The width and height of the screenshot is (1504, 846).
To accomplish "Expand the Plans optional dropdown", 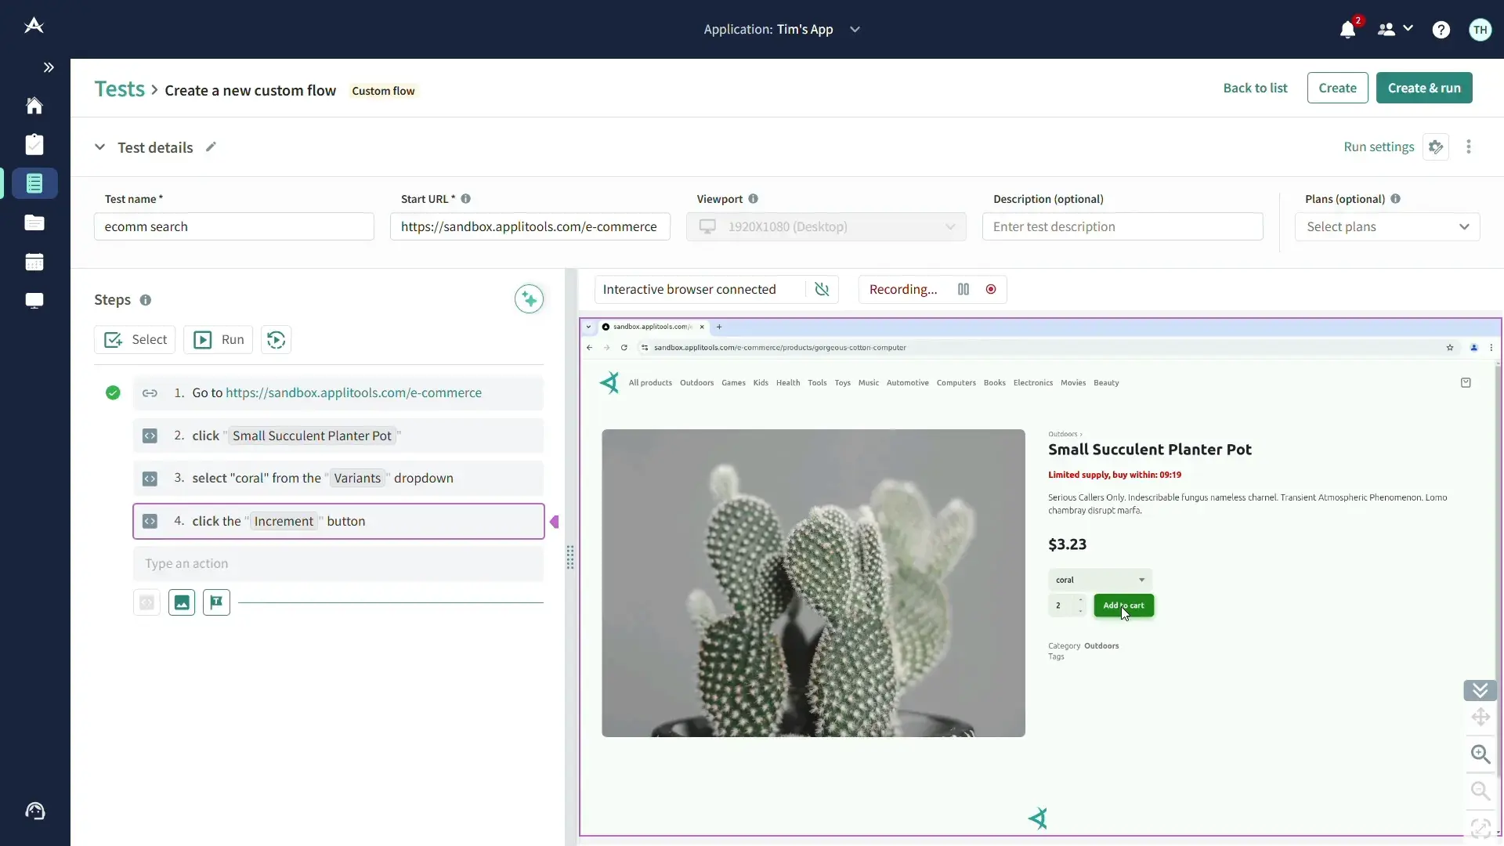I will [1387, 226].
